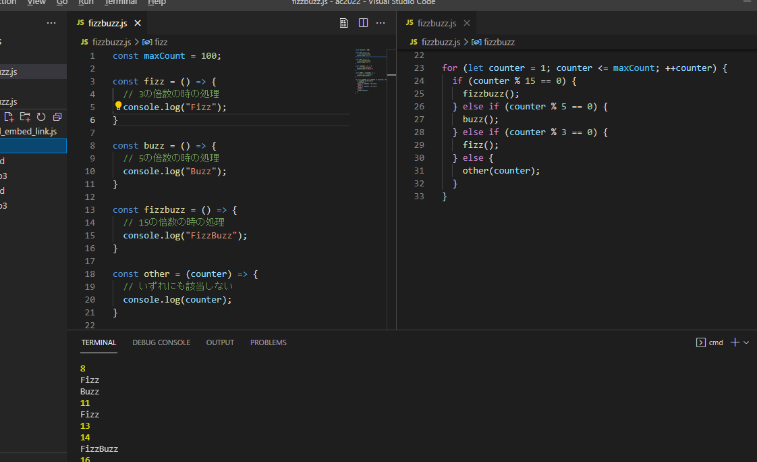Screen dimensions: 757x462
Task: Refresh the Explorer file list
Action: [41, 116]
